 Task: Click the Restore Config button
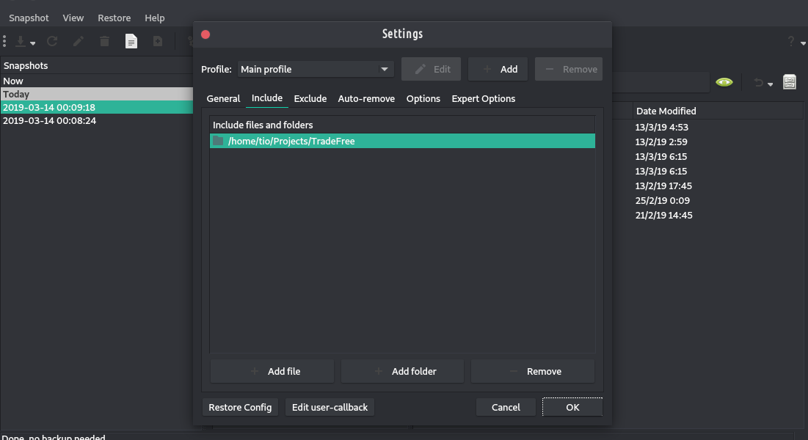click(x=240, y=407)
